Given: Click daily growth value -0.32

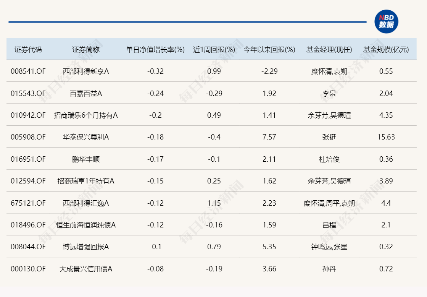Looking at the screenshot, I should click(x=155, y=71).
